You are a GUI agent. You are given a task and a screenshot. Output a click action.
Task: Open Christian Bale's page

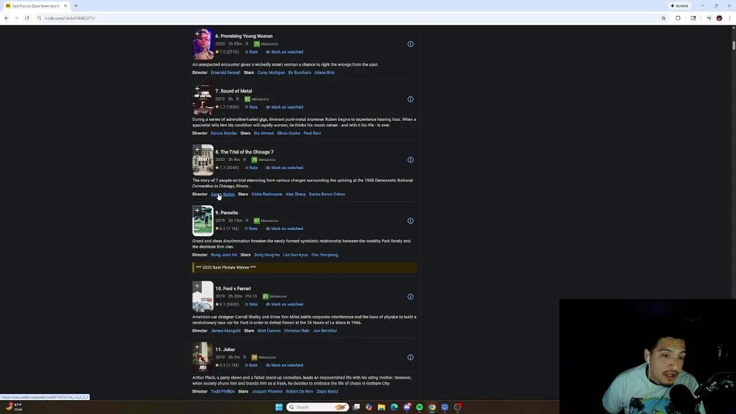click(x=297, y=331)
